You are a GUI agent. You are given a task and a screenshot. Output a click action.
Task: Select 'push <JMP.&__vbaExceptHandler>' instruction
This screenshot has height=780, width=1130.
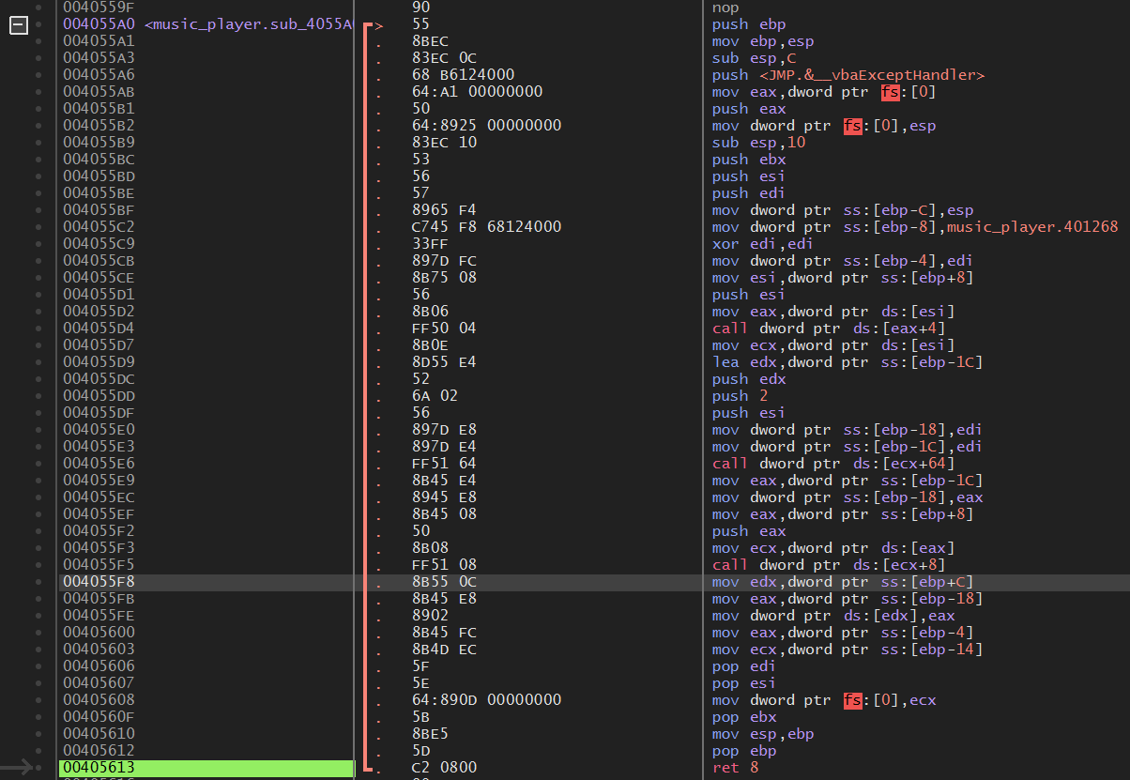click(x=848, y=75)
